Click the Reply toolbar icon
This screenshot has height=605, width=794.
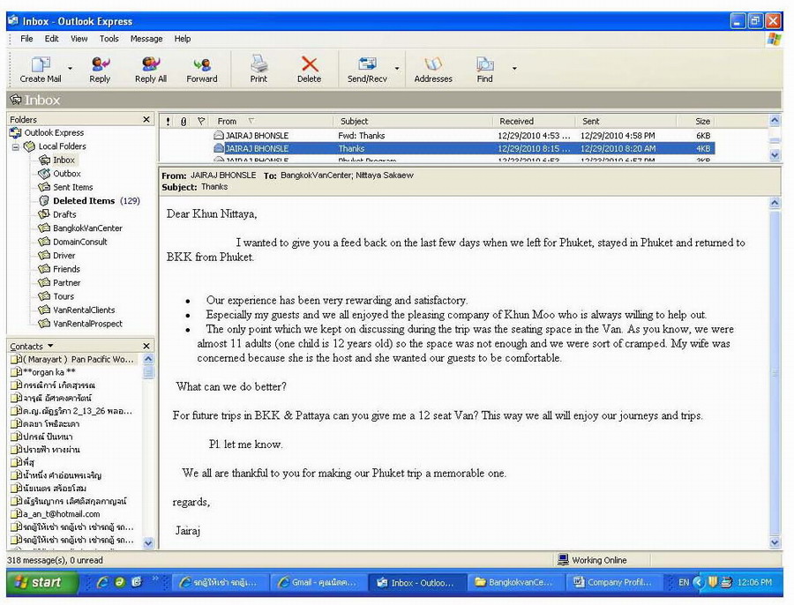(x=100, y=68)
